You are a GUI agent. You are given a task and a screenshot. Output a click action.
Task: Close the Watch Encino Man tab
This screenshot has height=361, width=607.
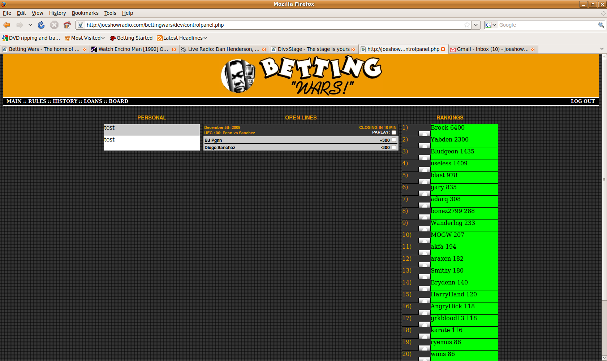click(x=174, y=49)
